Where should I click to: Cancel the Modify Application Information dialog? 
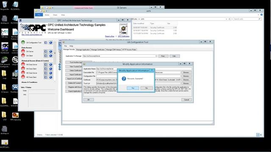(x=186, y=100)
